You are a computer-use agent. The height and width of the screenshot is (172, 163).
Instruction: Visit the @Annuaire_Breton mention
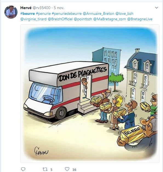pyautogui.click(x=98, y=14)
